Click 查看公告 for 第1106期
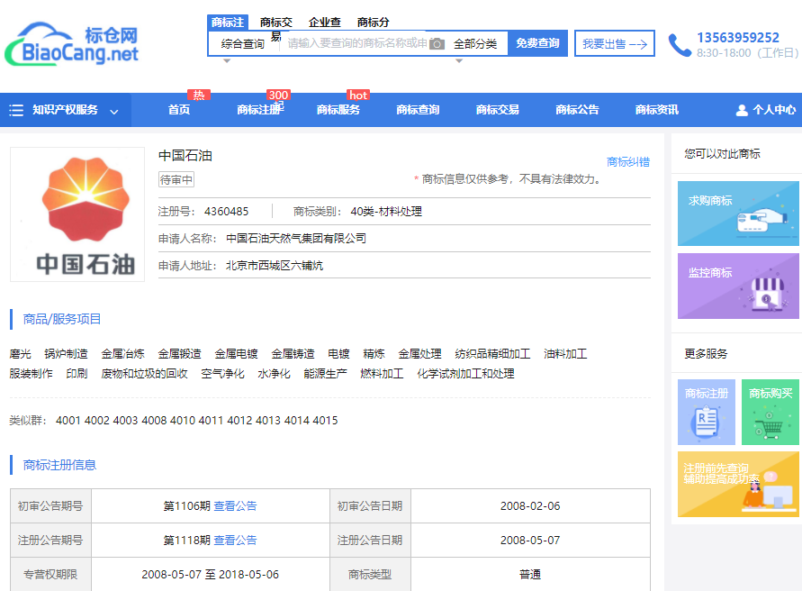 click(x=235, y=506)
